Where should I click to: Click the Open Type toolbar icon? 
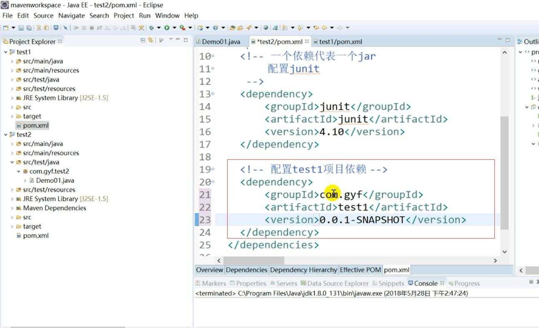tap(232, 28)
